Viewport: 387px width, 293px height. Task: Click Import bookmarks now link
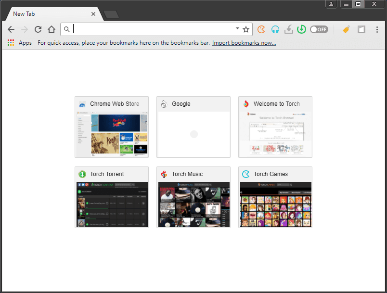coord(244,43)
